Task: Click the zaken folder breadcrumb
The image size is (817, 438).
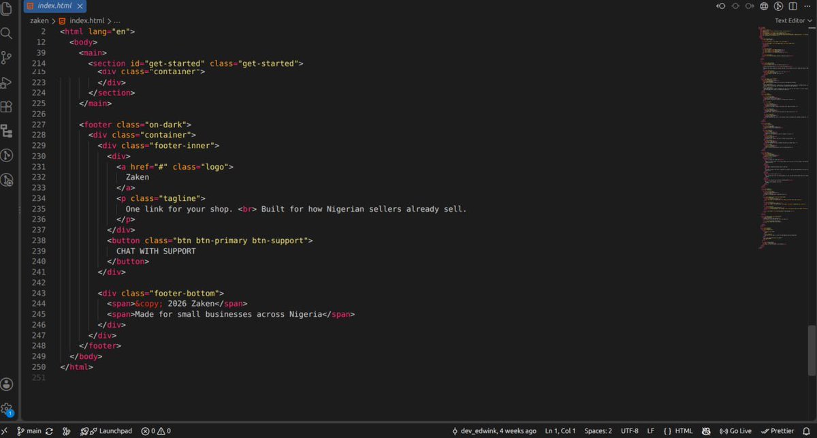Action: click(39, 20)
